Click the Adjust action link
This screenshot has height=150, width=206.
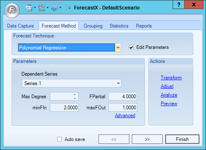(x=167, y=86)
